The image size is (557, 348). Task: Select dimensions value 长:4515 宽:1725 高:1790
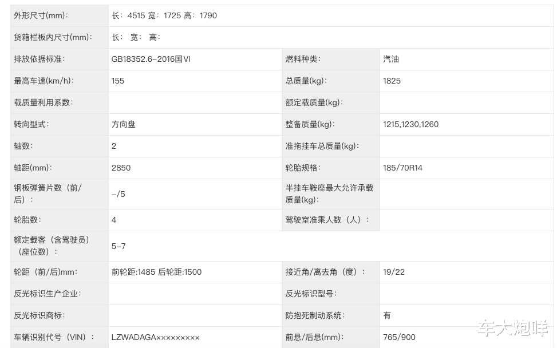click(164, 15)
